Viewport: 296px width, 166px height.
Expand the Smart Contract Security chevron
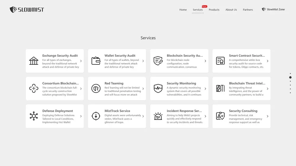click(x=268, y=61)
